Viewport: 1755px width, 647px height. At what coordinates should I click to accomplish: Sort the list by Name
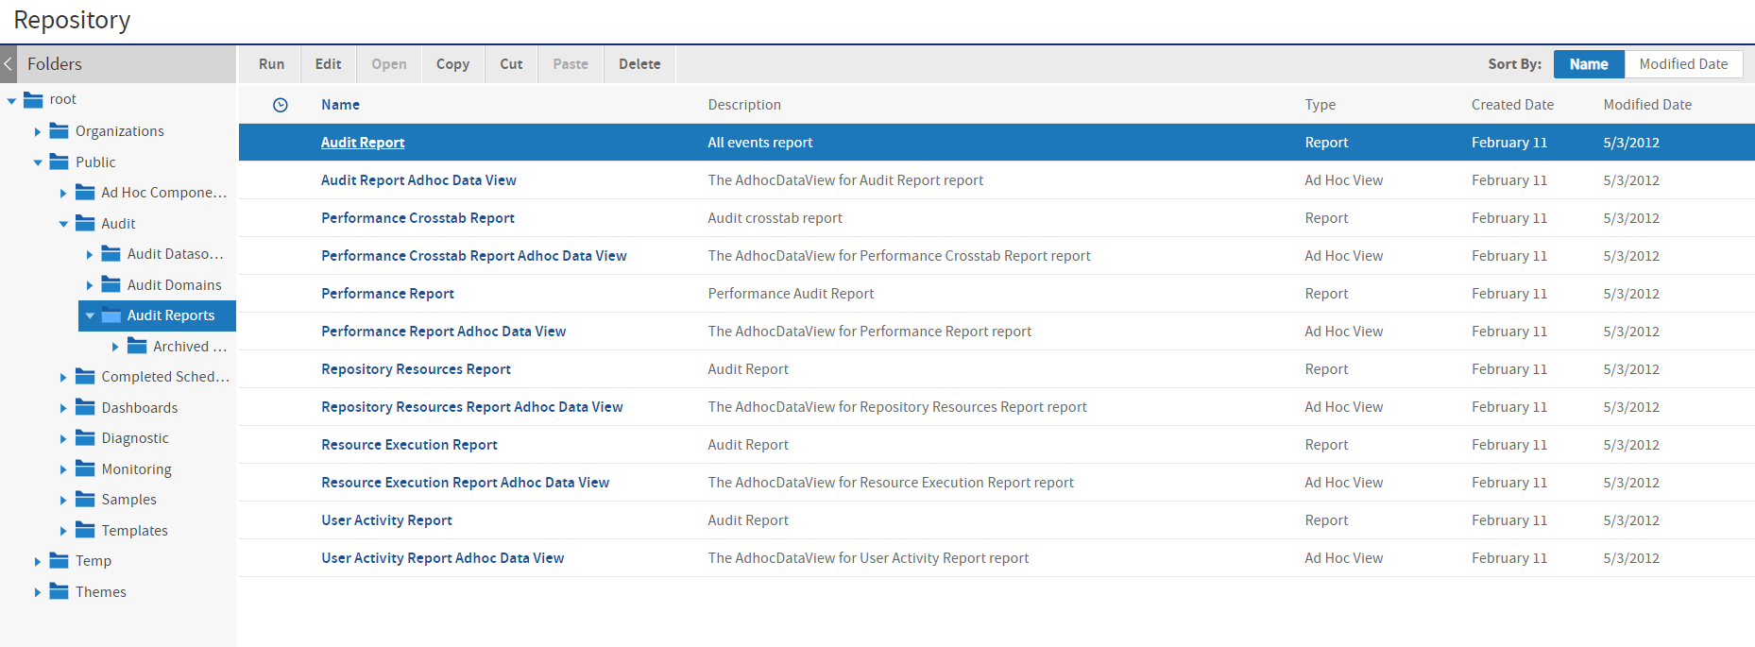point(1589,64)
